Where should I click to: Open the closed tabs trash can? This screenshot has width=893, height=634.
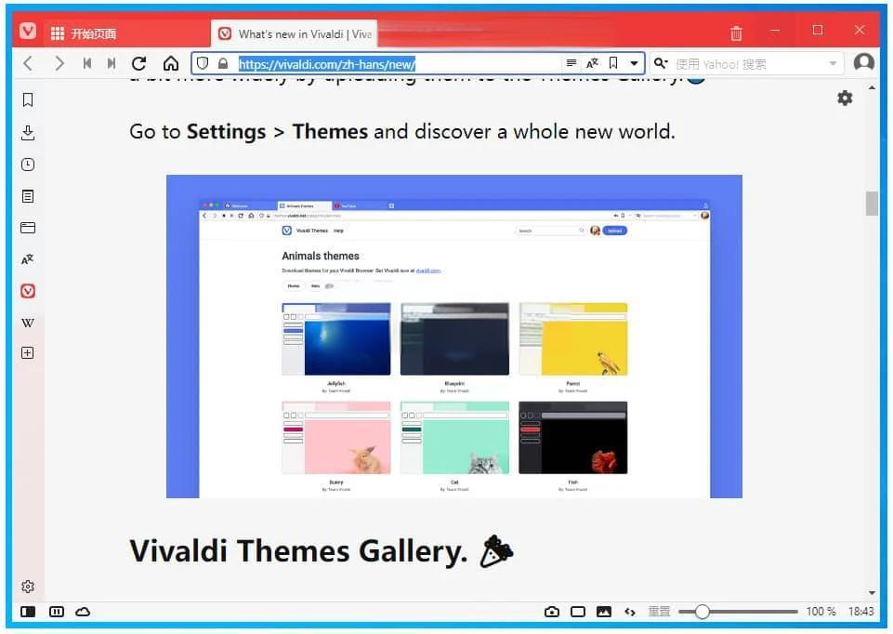(x=736, y=33)
